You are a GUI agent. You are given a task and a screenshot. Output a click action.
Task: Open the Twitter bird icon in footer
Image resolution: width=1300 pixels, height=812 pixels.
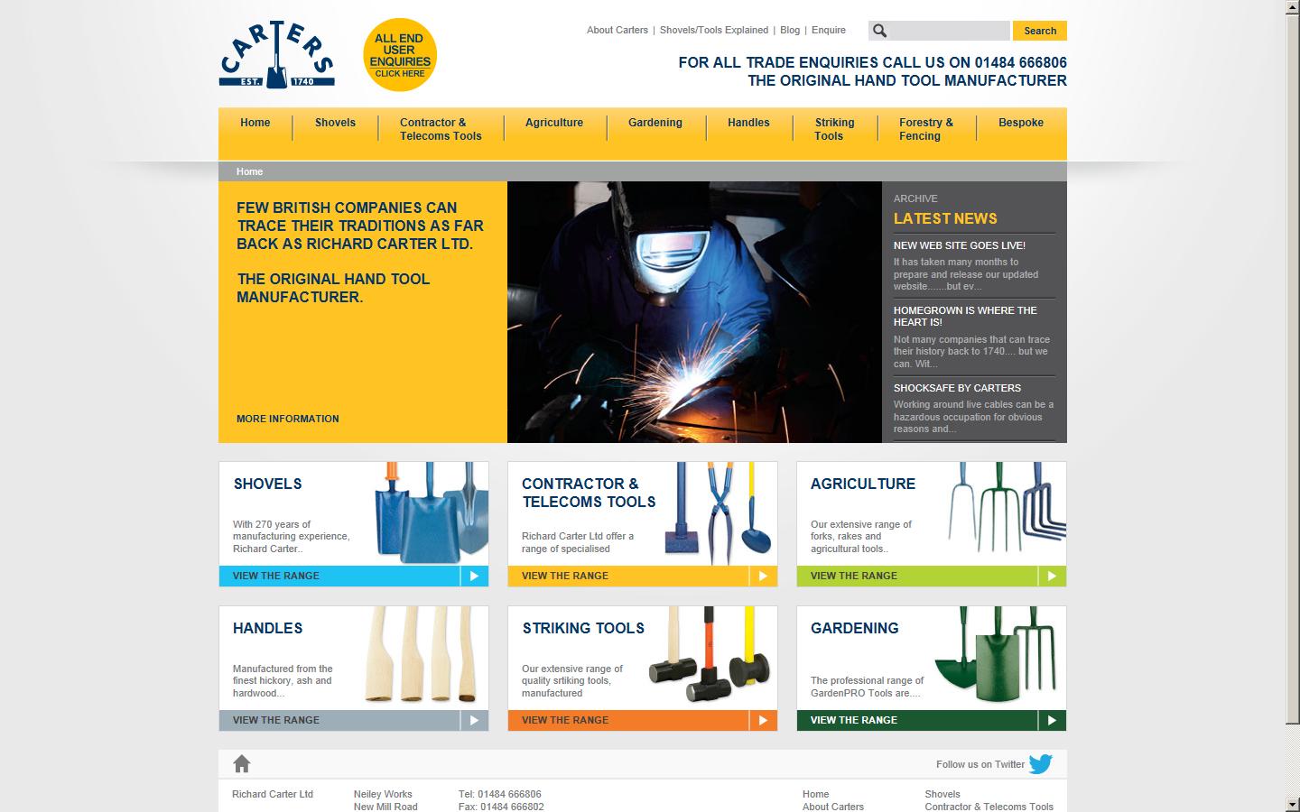[x=1040, y=764]
